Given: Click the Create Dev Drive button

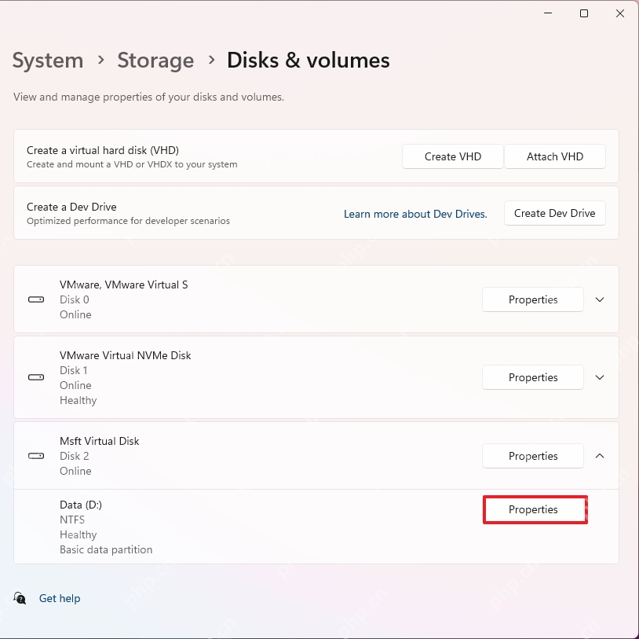Looking at the screenshot, I should (x=555, y=213).
